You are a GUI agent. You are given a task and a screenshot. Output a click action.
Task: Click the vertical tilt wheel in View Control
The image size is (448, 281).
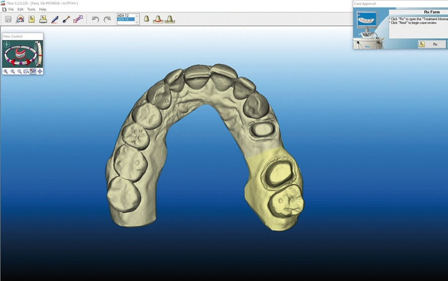pyautogui.click(x=39, y=54)
